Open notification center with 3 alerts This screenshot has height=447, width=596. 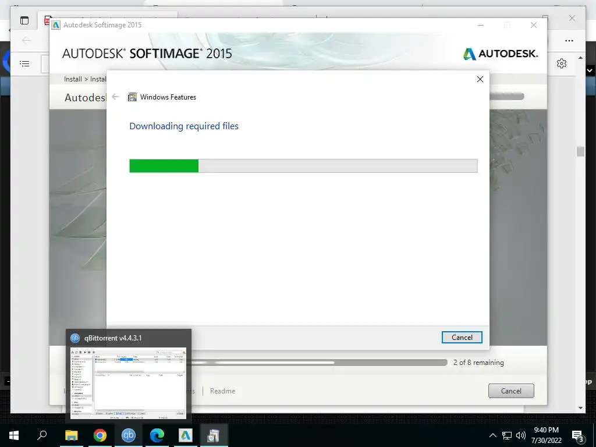point(577,435)
